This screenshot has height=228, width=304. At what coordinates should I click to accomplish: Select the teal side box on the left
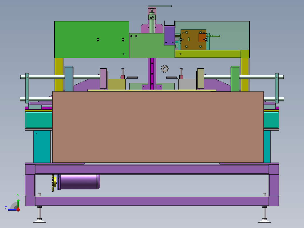pos(39,120)
